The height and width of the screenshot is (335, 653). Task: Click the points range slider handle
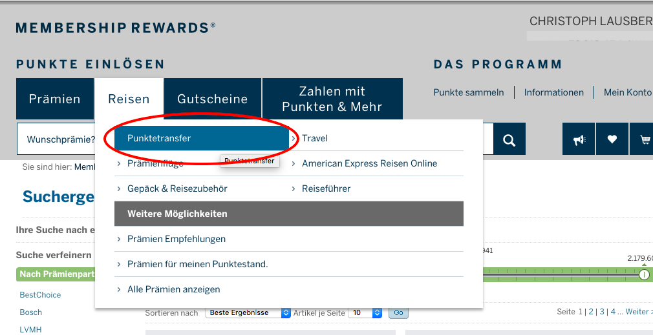pyautogui.click(x=644, y=274)
